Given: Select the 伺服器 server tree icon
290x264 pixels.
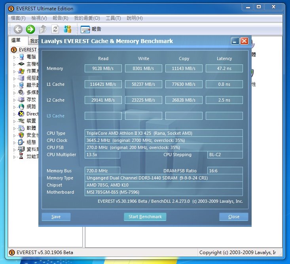Looking at the screenshot, I should click(x=21, y=78).
